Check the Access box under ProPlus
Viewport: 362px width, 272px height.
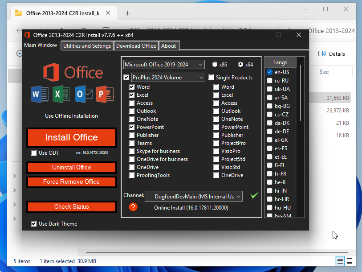coord(132,103)
